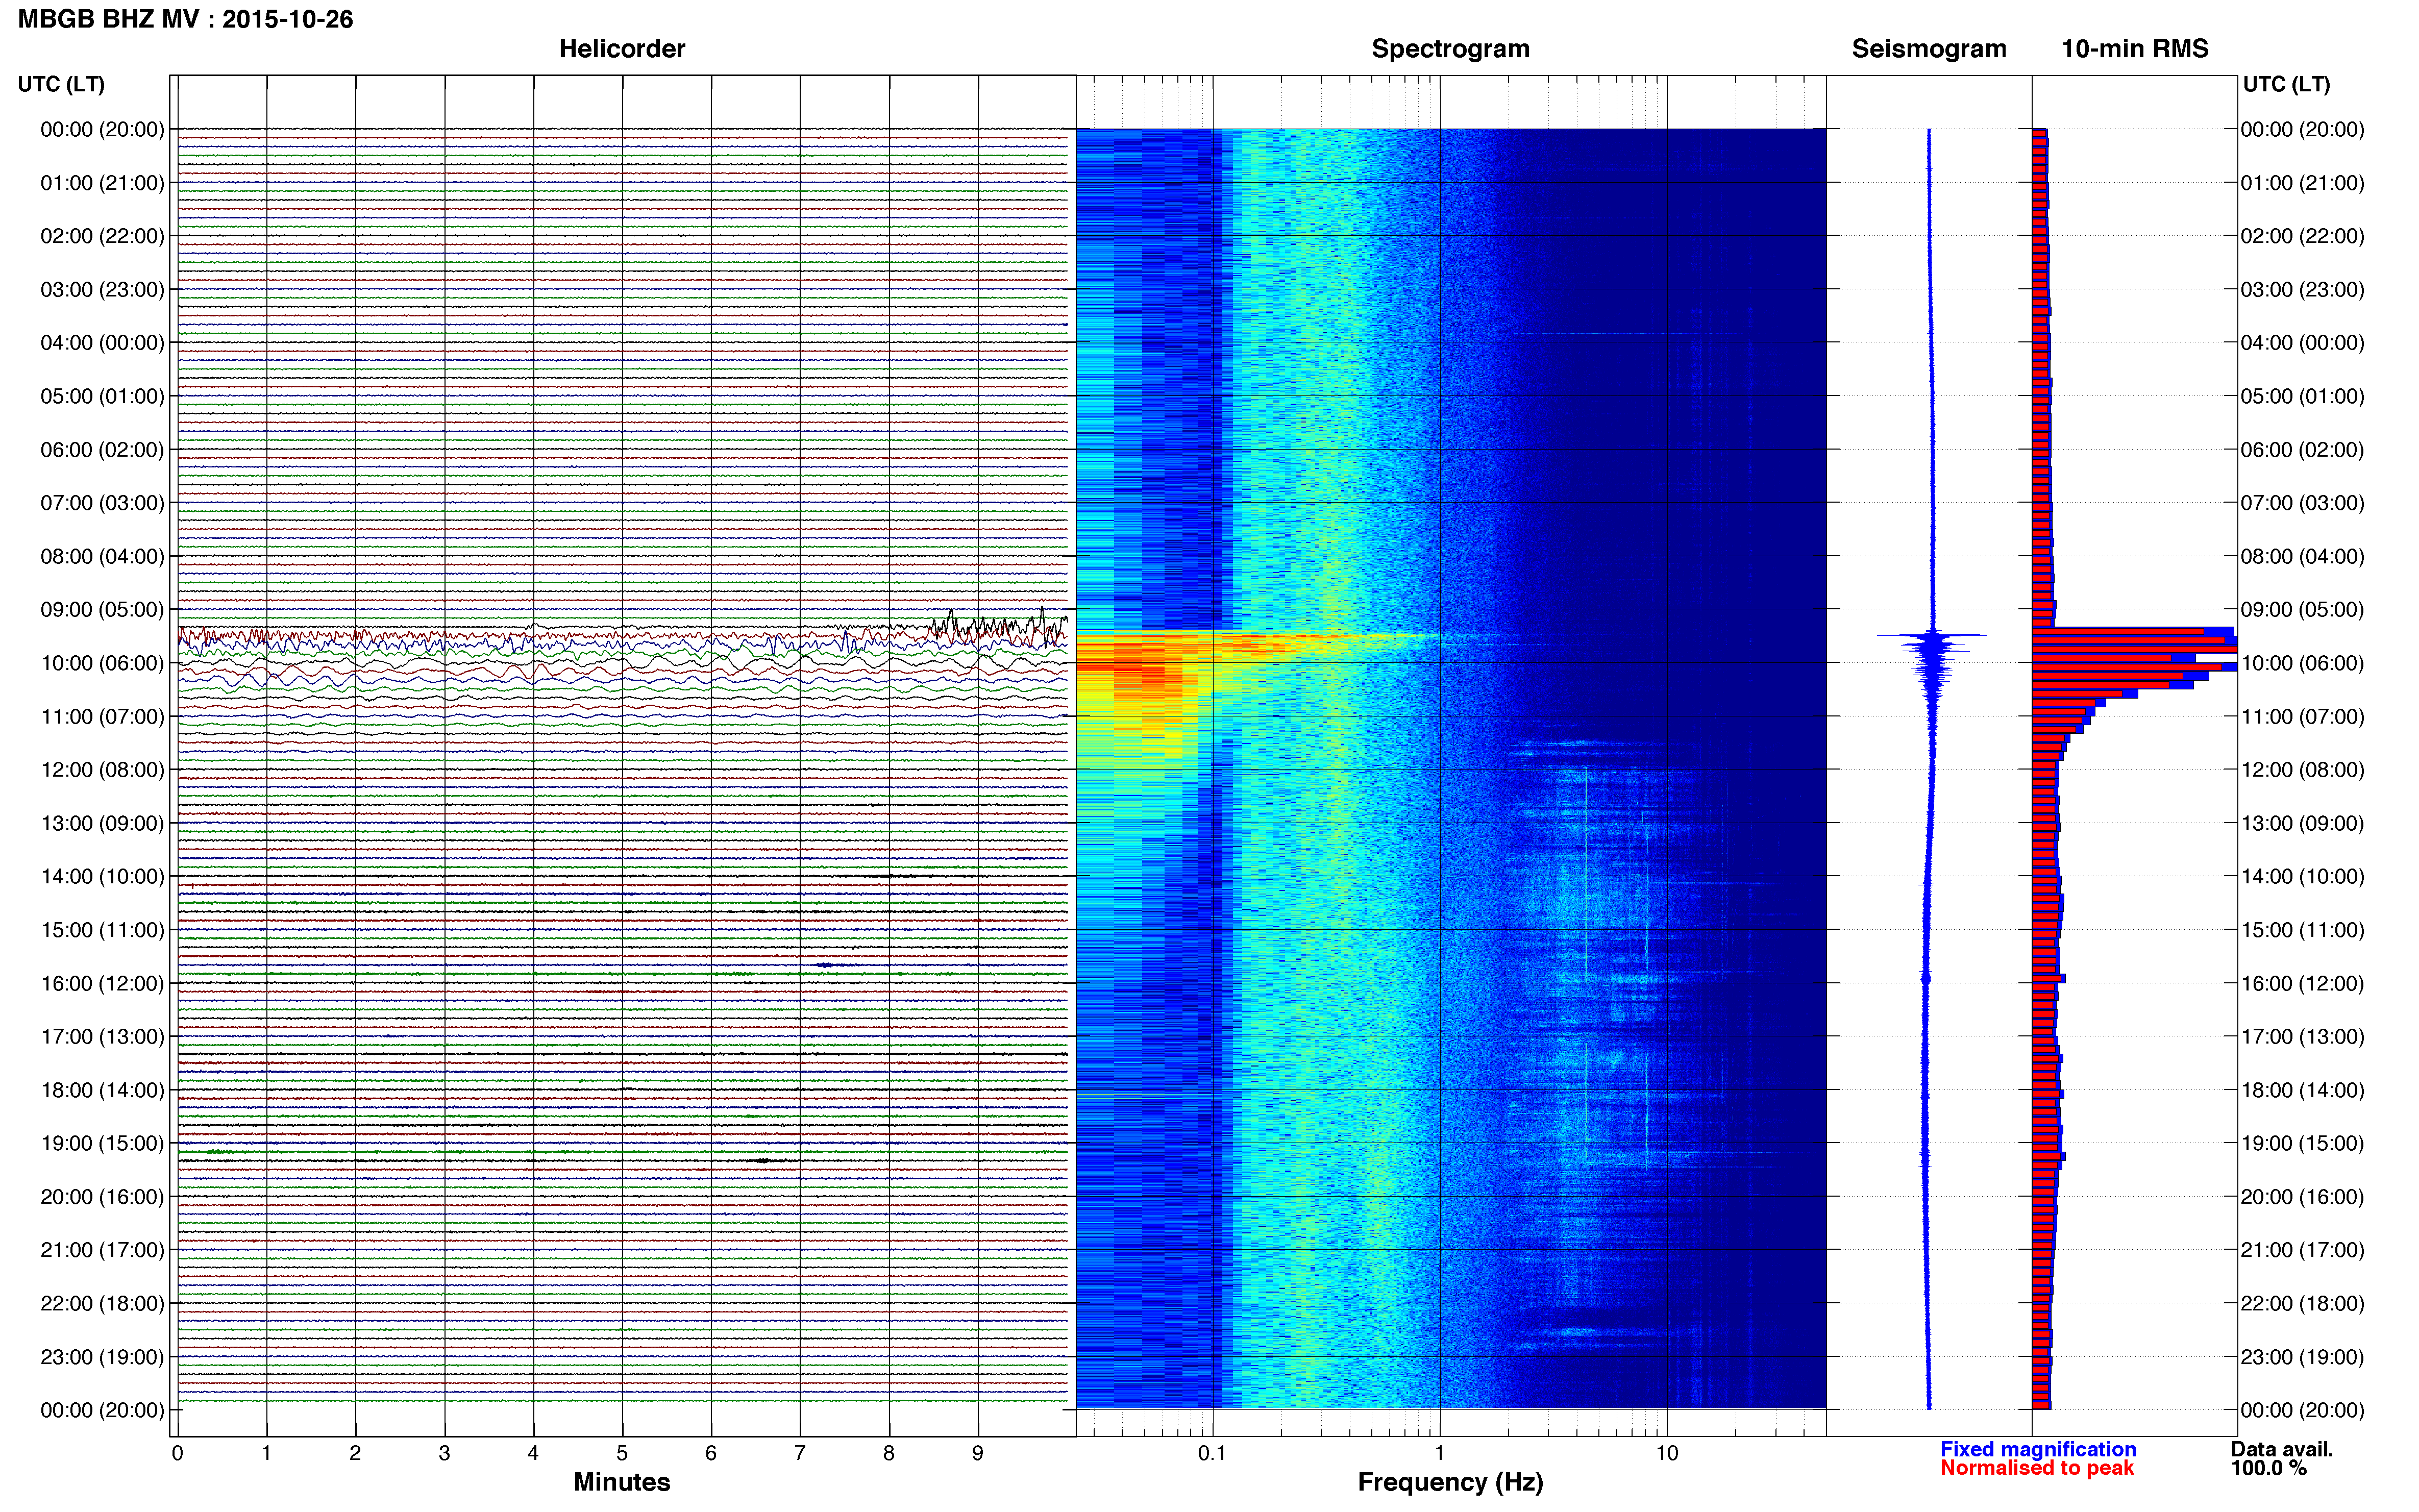This screenshot has width=2419, height=1512.
Task: Click 21:00 (17:00) on the right time axis
Action: coord(2302,1250)
